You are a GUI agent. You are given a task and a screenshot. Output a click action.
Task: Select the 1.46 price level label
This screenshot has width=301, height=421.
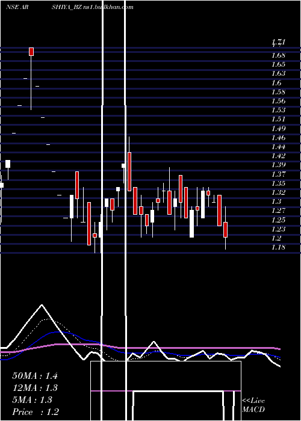(278, 138)
